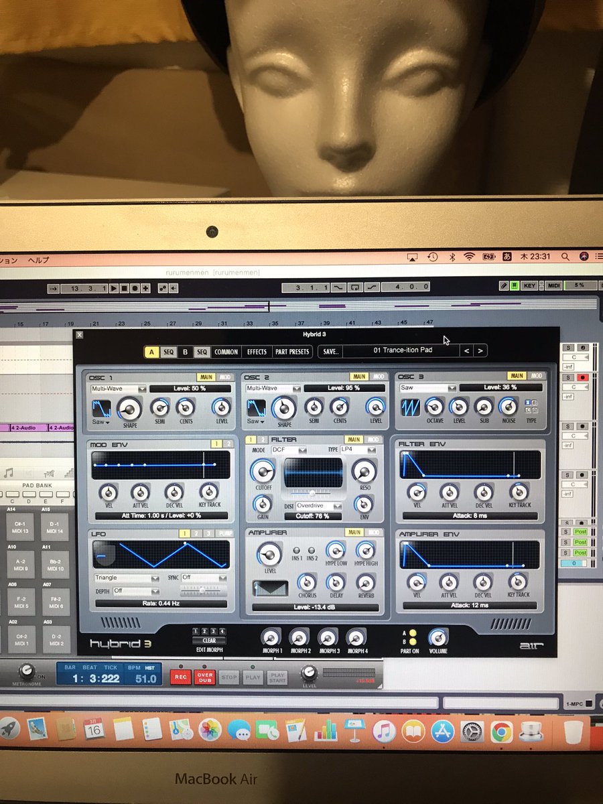
Task: Open Chrome from the Dock
Action: tap(500, 731)
